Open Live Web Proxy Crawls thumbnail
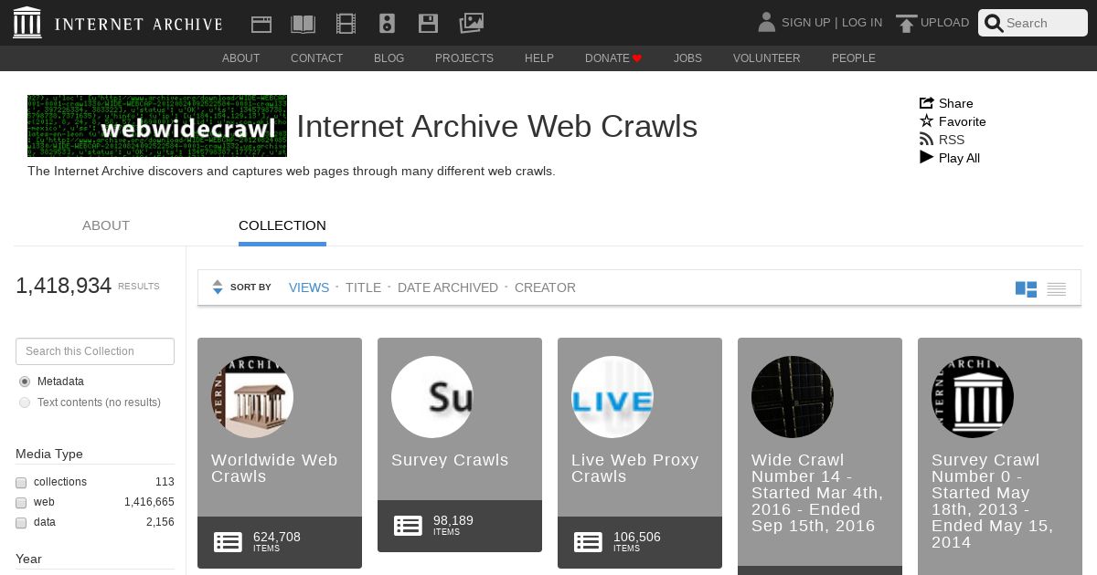Image resolution: width=1097 pixels, height=575 pixels. 612,397
